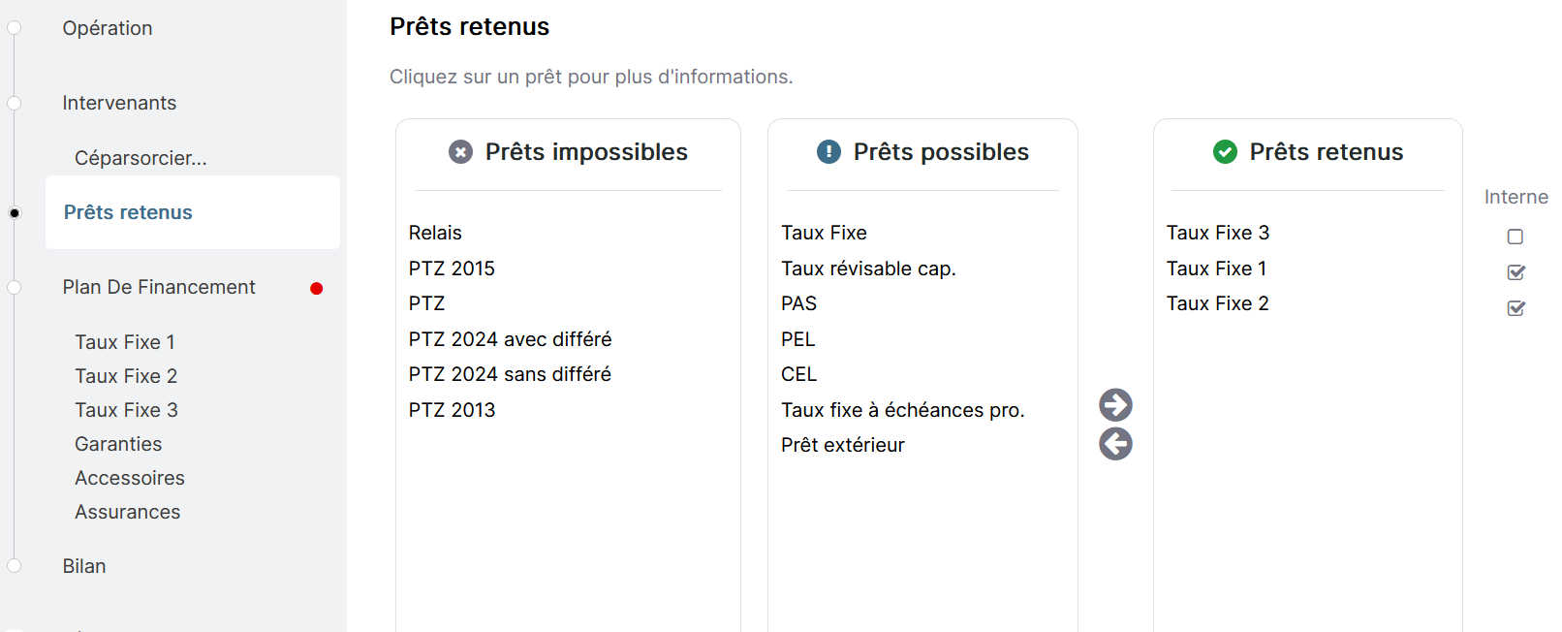The image size is (1562, 632).
Task: Select Garanties in the sidebar
Action: coord(118,444)
